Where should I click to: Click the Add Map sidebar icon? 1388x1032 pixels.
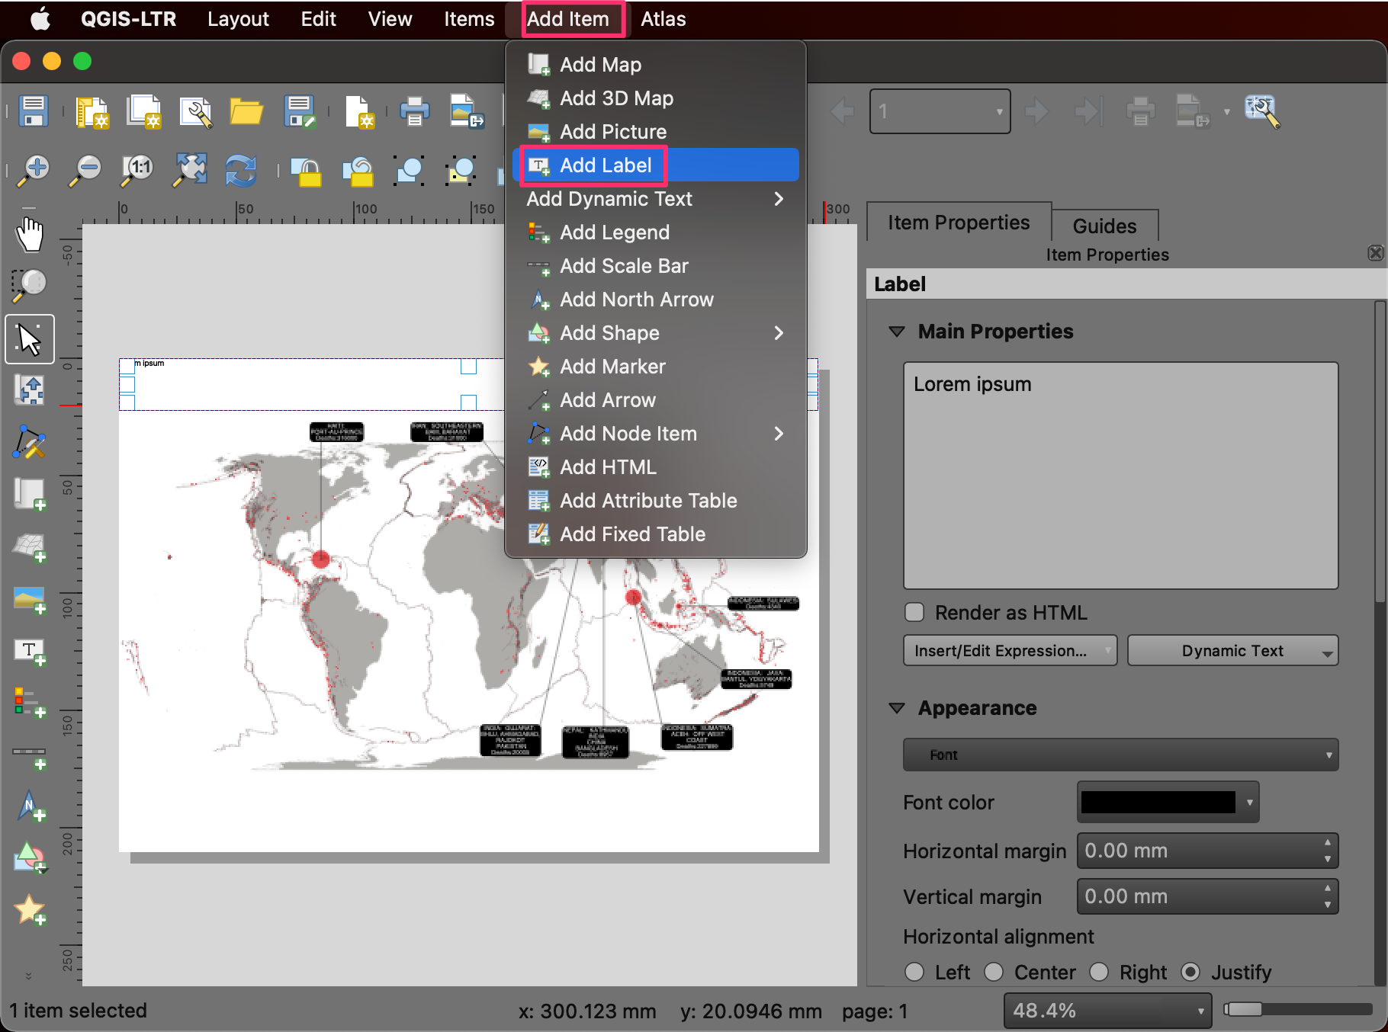point(30,493)
